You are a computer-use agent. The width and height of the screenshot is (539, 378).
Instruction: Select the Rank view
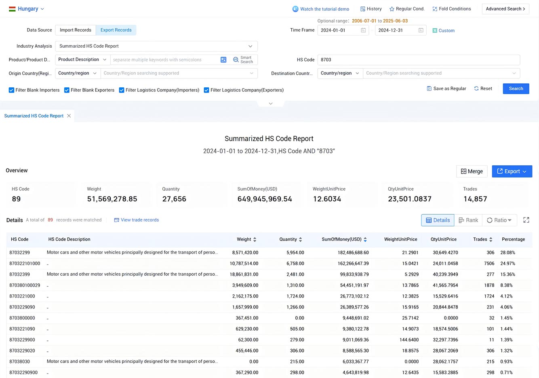(x=468, y=220)
